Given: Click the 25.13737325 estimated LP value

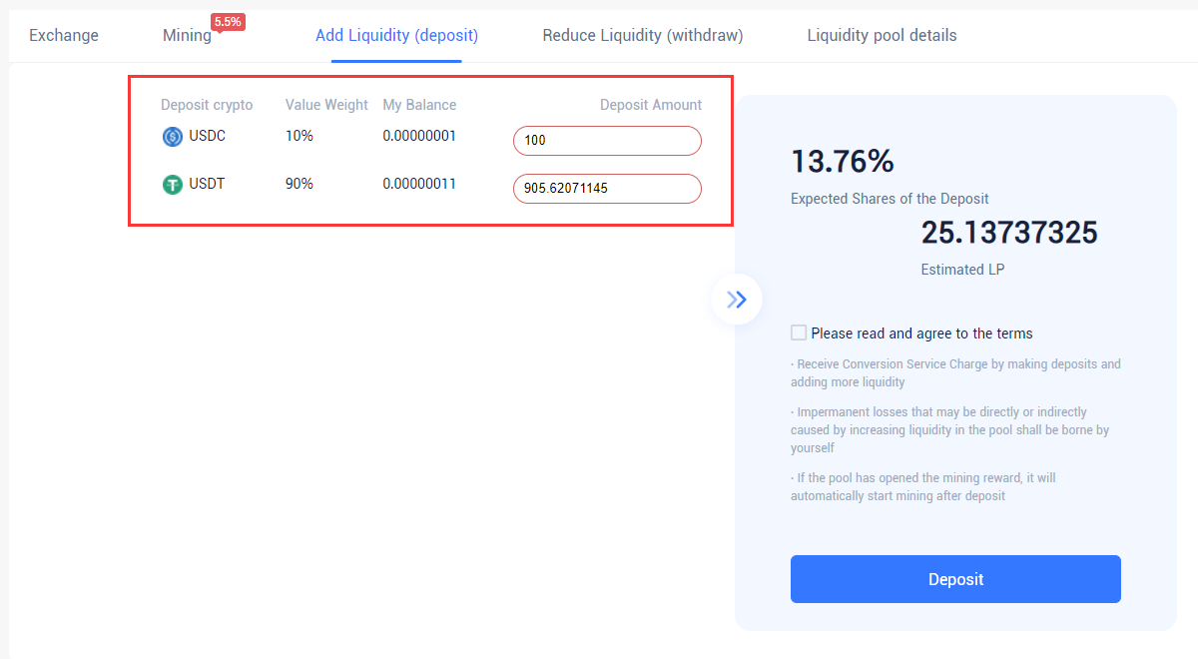Looking at the screenshot, I should 1009,233.
